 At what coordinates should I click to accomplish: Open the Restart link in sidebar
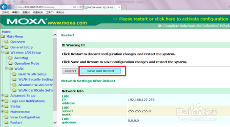16,123
